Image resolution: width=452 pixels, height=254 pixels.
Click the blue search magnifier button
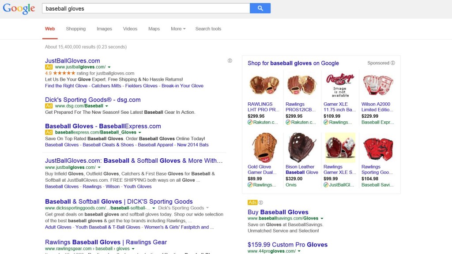(260, 8)
